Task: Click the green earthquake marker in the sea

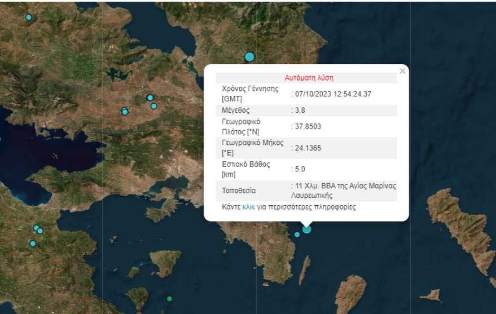Action: tap(169, 298)
